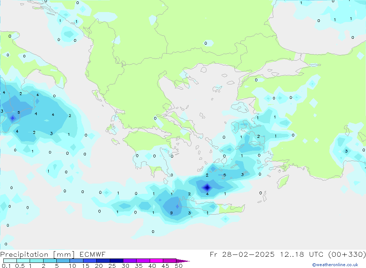Select the 35–40 mm violet legend swatch
This screenshot has height=268, width=366.
(x=143, y=261)
